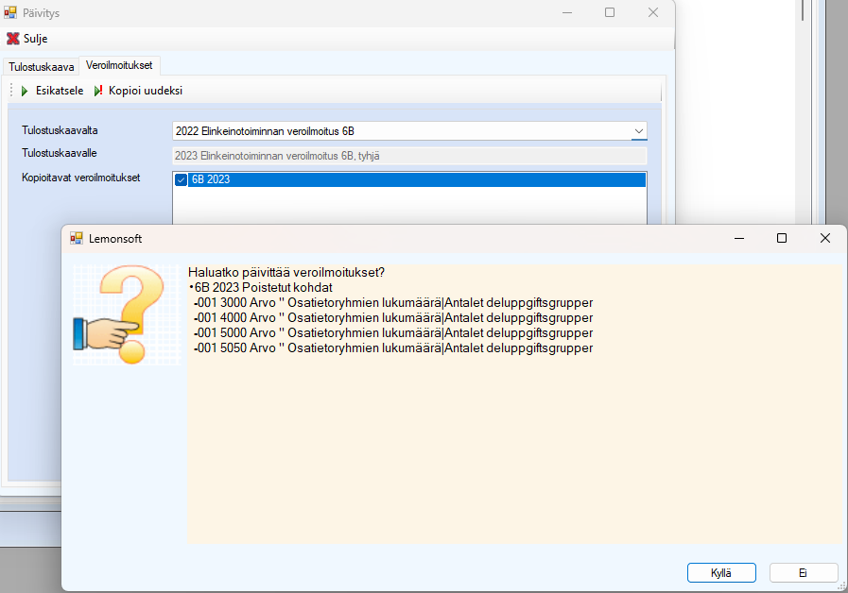The height and width of the screenshot is (593, 848).
Task: Click the Tulostuskaavalle label
Action: coord(59,153)
